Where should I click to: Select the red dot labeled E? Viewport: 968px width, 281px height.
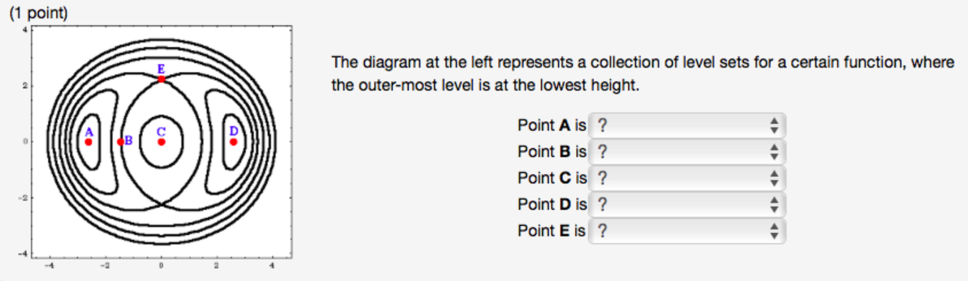160,79
